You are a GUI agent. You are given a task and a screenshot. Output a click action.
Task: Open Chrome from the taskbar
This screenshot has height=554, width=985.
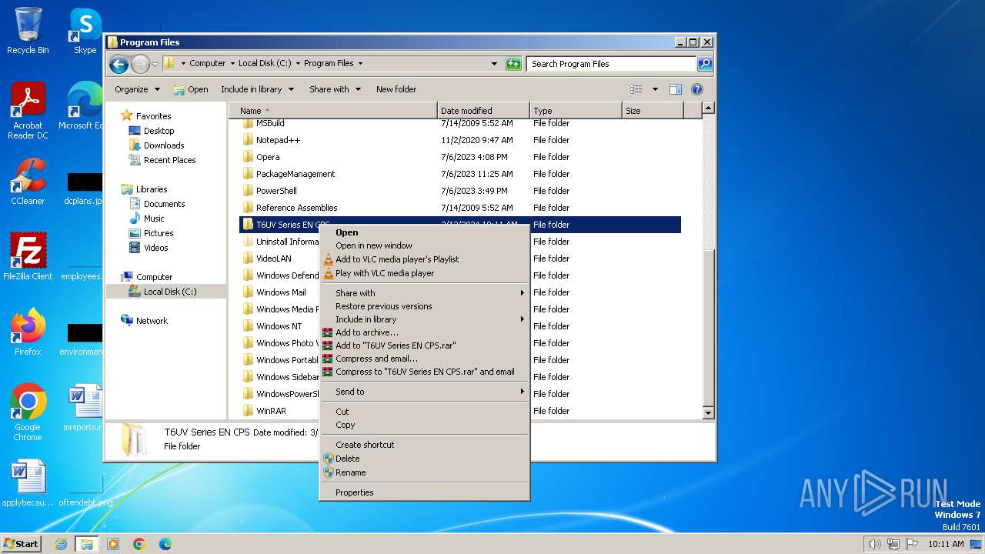point(139,544)
